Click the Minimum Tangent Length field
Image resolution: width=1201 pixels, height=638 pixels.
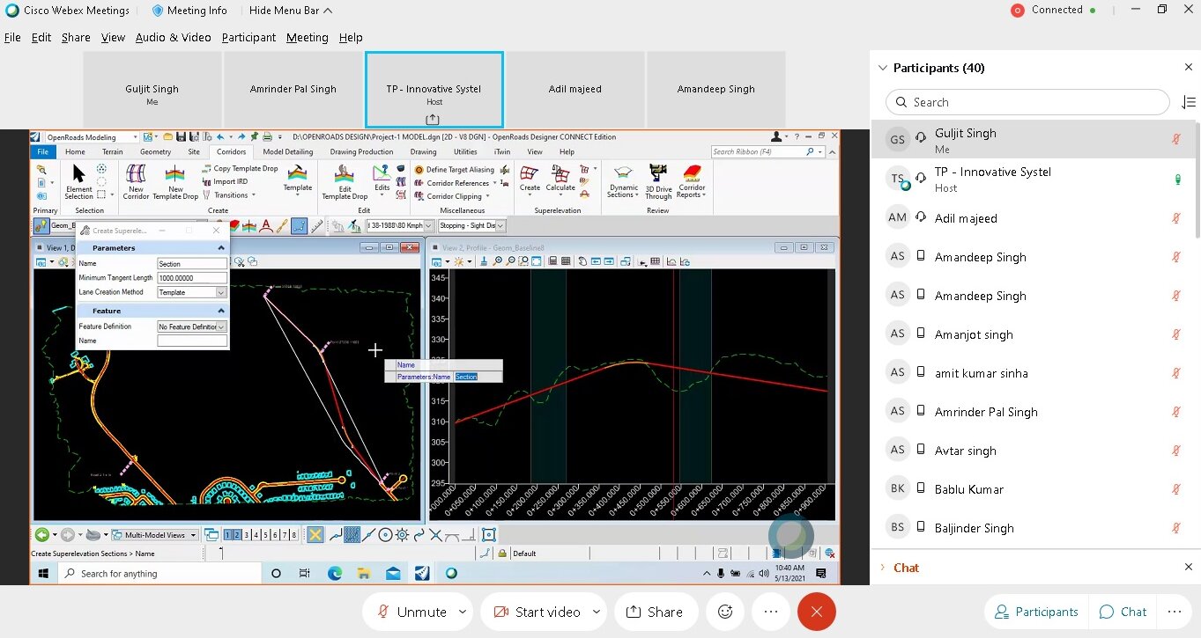pyautogui.click(x=192, y=278)
